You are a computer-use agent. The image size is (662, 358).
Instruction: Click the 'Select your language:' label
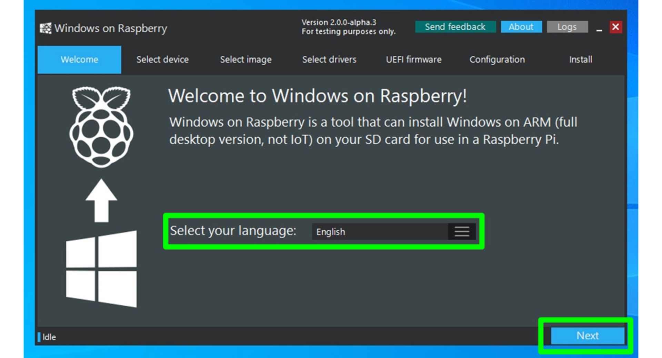click(x=233, y=231)
